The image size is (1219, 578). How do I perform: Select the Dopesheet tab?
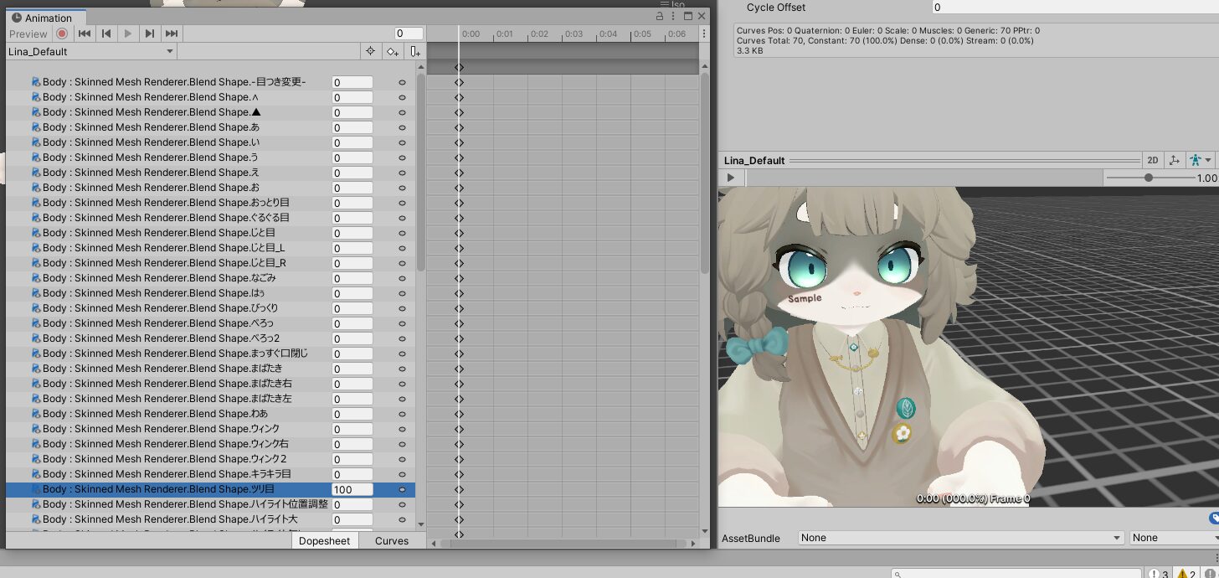coord(325,540)
